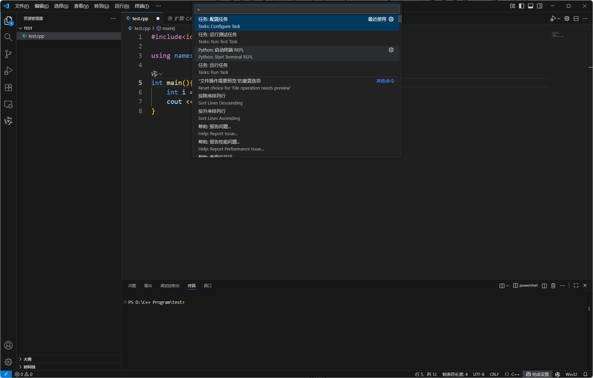Click the command palette input field
Image resolution: width=593 pixels, height=378 pixels.
[x=297, y=9]
